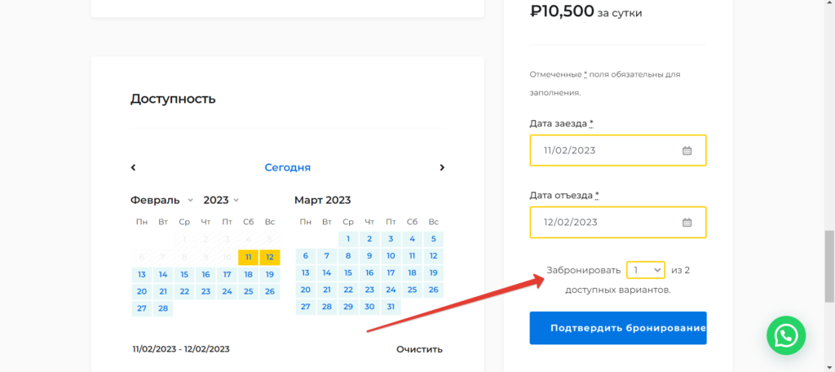Click March 6 in the calendar
The height and width of the screenshot is (372, 835).
(306, 256)
